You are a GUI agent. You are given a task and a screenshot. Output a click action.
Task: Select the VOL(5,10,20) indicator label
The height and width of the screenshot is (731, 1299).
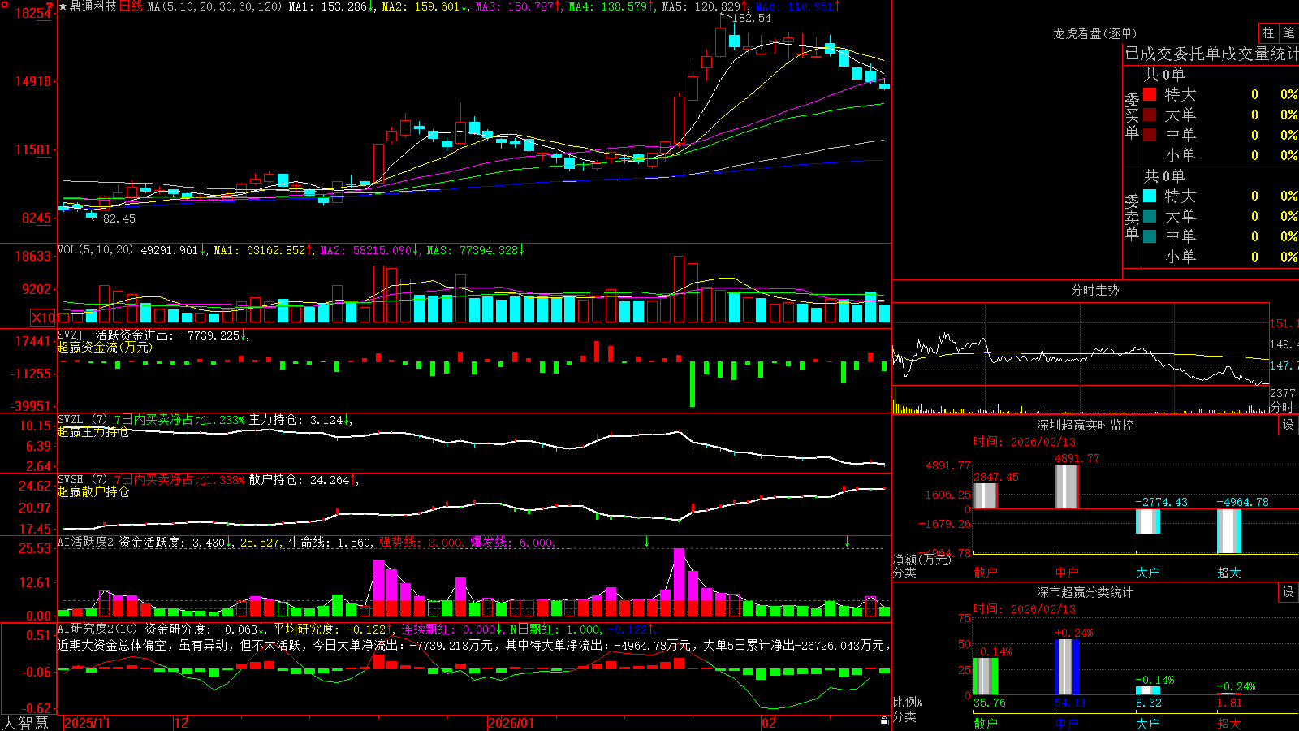click(95, 250)
